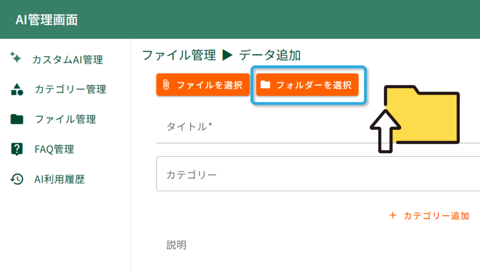Click the paperclip icon on ファイルを選択

(x=165, y=85)
